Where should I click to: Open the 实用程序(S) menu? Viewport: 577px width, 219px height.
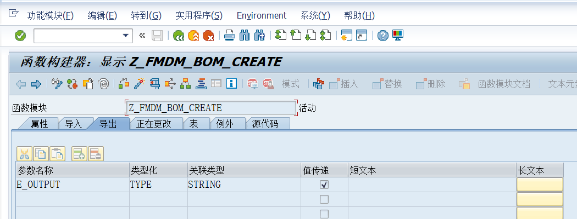click(x=199, y=15)
